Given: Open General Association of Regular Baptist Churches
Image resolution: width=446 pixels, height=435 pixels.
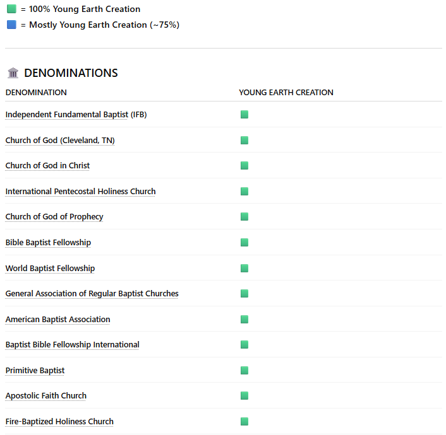Looking at the screenshot, I should [92, 294].
